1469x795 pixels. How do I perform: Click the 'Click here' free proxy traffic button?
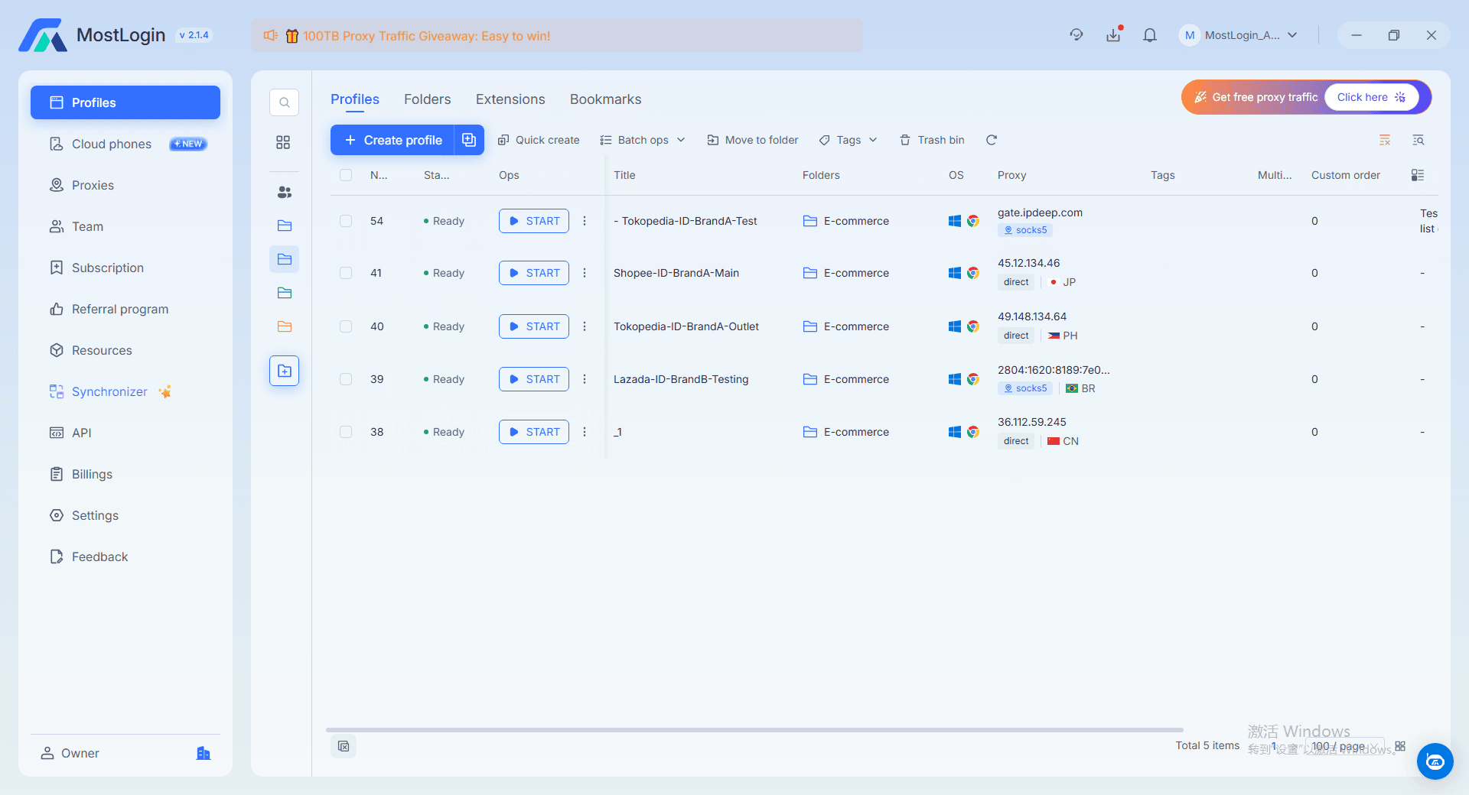coord(1372,97)
